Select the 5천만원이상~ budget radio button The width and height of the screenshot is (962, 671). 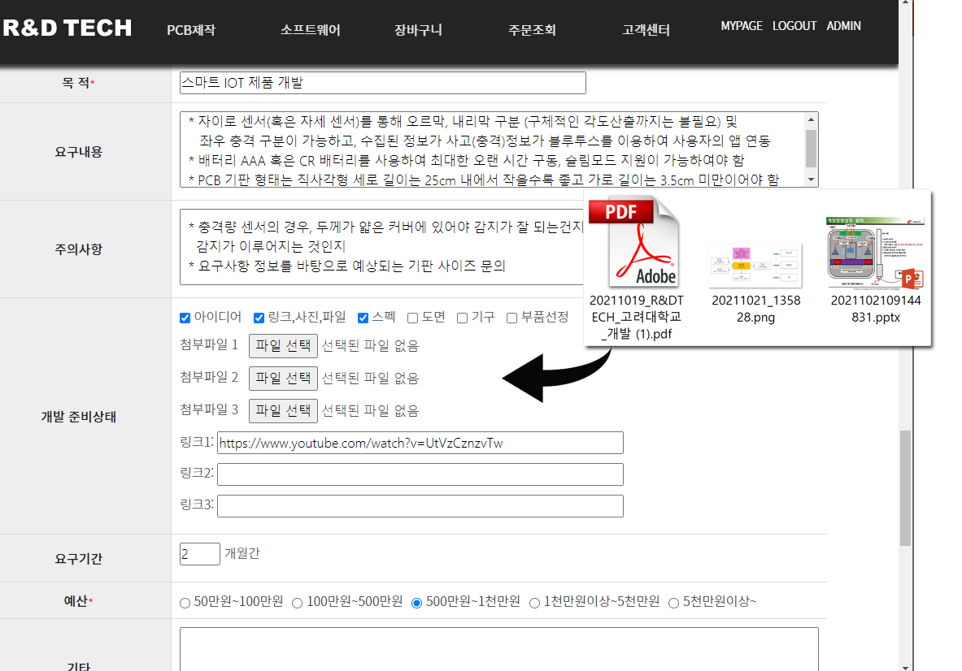674,603
